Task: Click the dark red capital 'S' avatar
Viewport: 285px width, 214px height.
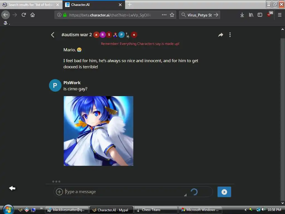Action: 109,35
